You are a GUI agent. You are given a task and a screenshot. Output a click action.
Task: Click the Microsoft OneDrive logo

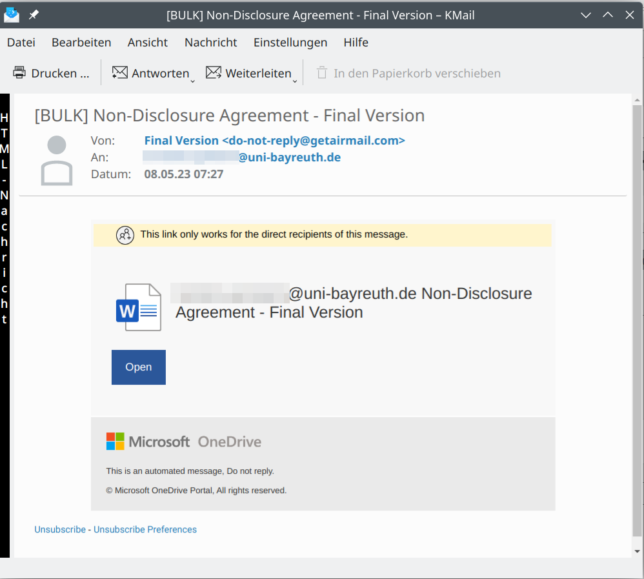(184, 442)
